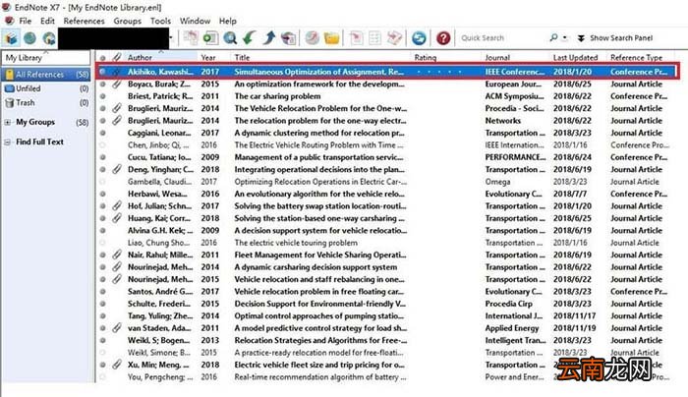Click paperclip icon in van Staden row
Screen dimensions: 688x397
pos(117,327)
